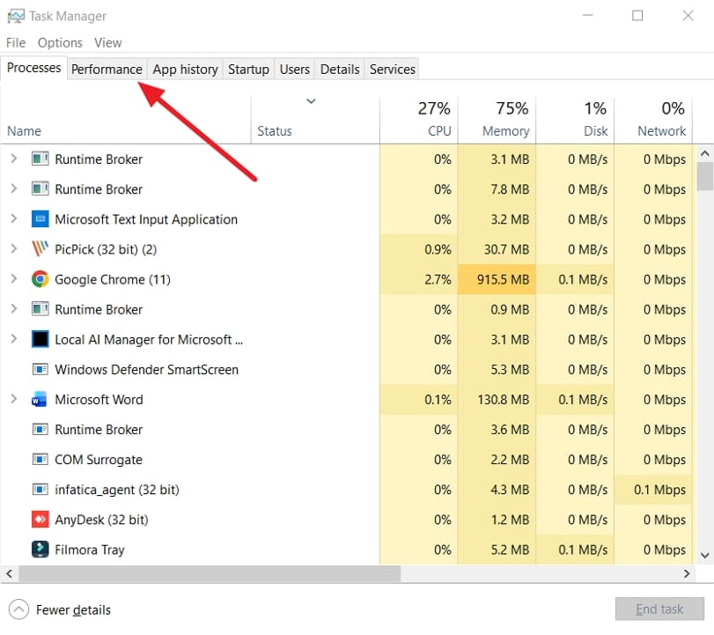Click the Local AI Manager icon
The height and width of the screenshot is (635, 714).
40,339
